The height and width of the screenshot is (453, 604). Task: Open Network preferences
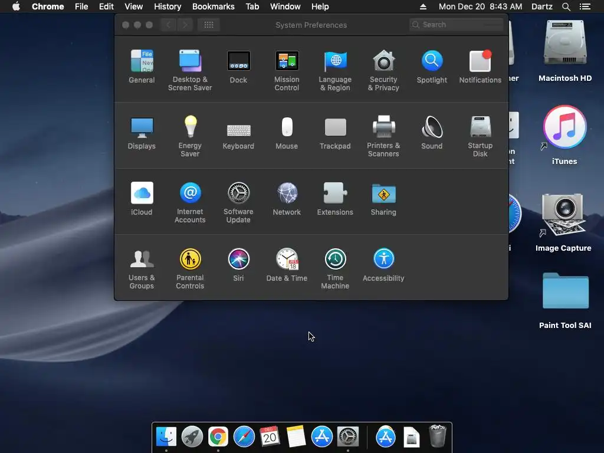click(x=287, y=198)
